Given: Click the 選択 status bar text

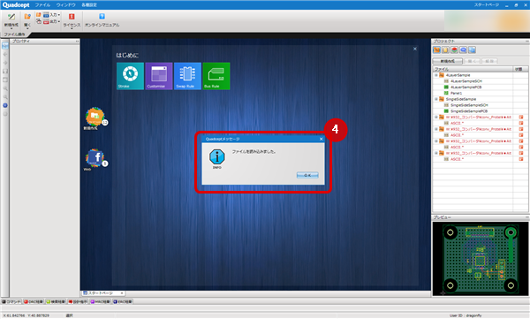Looking at the screenshot, I should (x=69, y=315).
